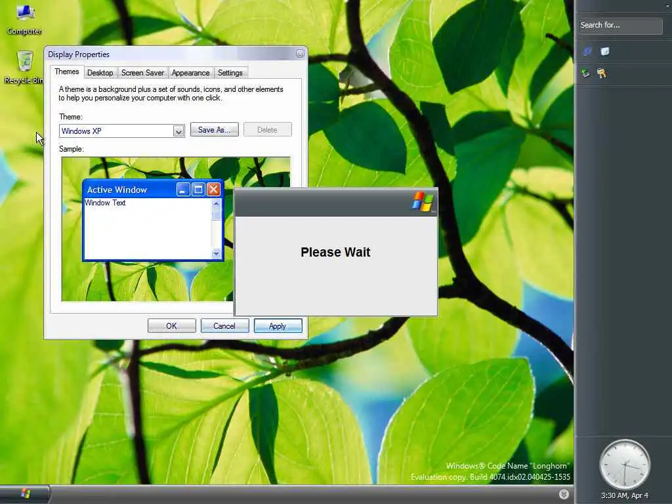Image resolution: width=672 pixels, height=504 pixels.
Task: Click Cancel in Display Properties
Action: pos(224,326)
